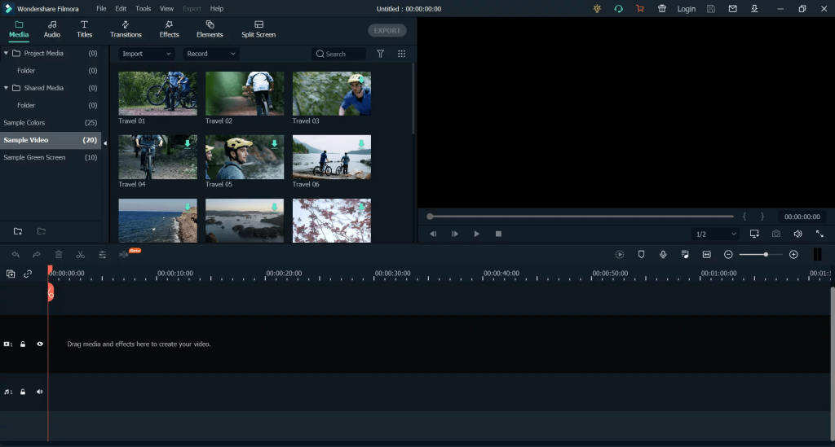
Task: Open the Tools menu
Action: [x=143, y=8]
